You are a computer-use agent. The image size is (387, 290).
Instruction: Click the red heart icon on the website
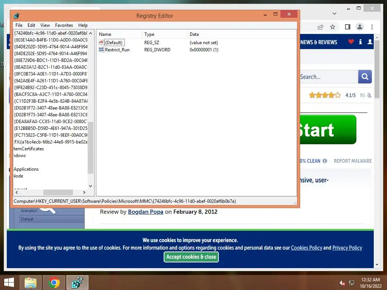coord(351,42)
